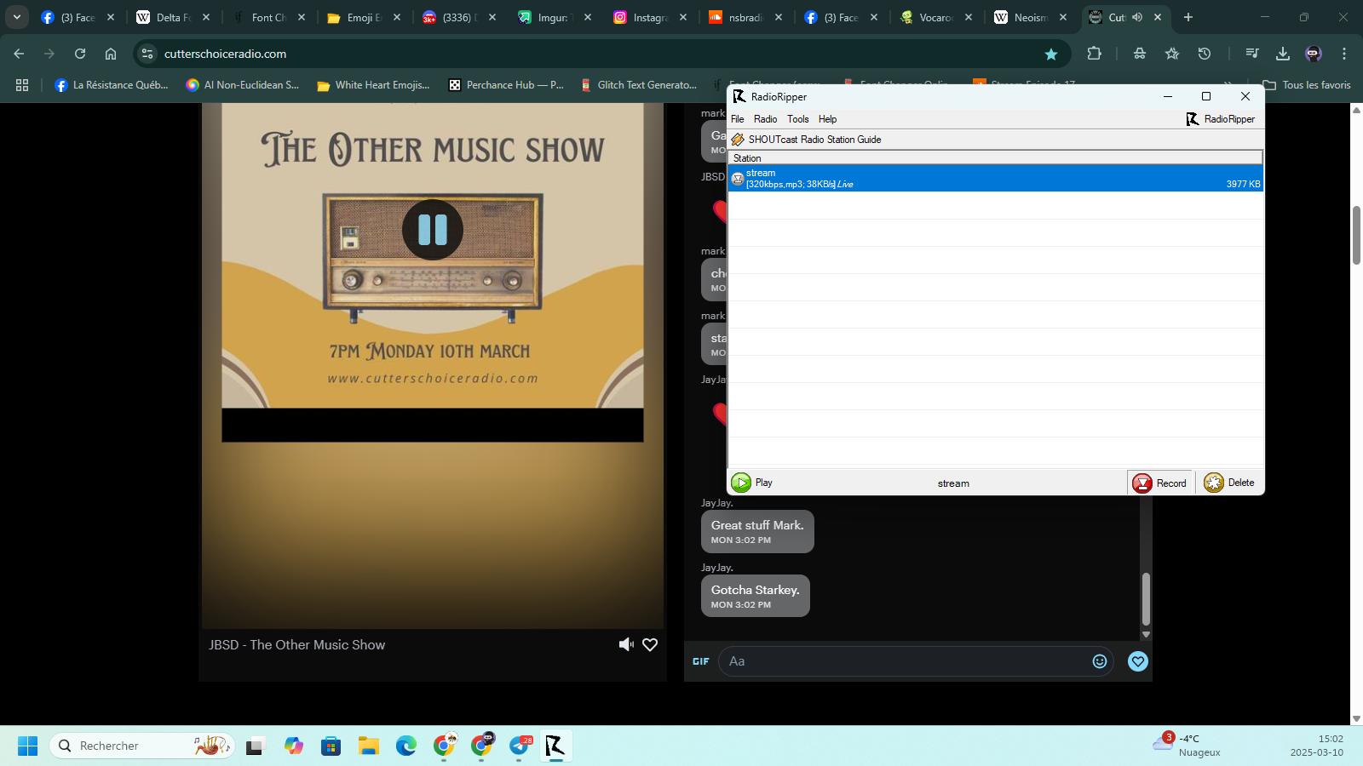Screen dimensions: 1363x766
Task: Open the Tools menu in RadioRipper
Action: 797,119
